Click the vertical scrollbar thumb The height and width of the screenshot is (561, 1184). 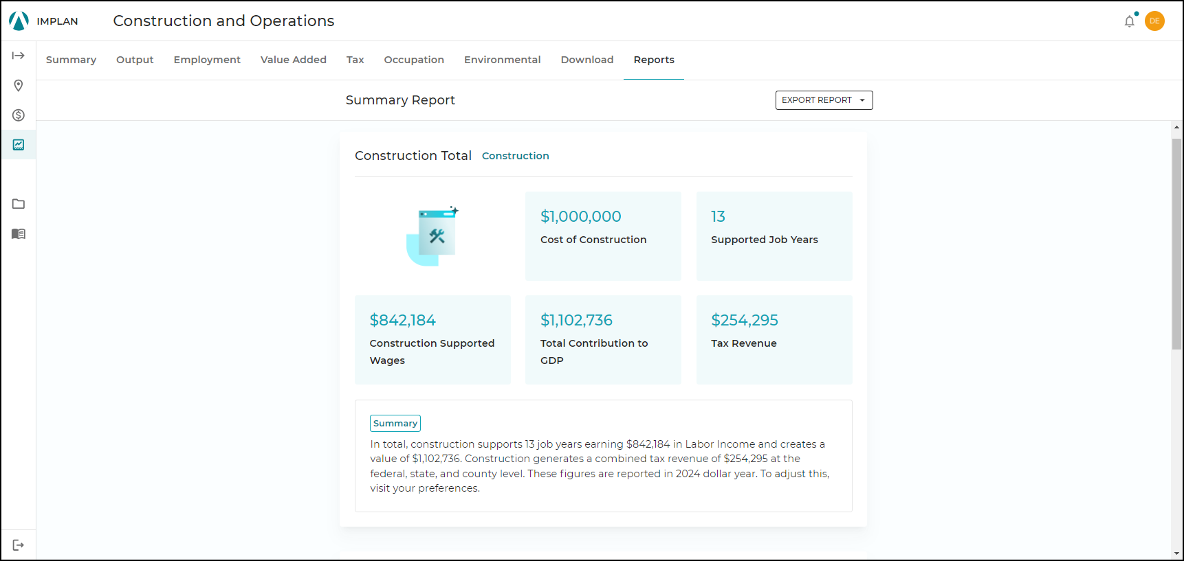[1176, 244]
